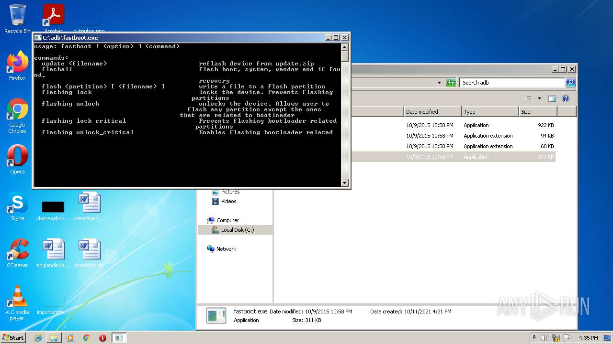
Task: Open Explorer help icon
Action: [x=566, y=98]
